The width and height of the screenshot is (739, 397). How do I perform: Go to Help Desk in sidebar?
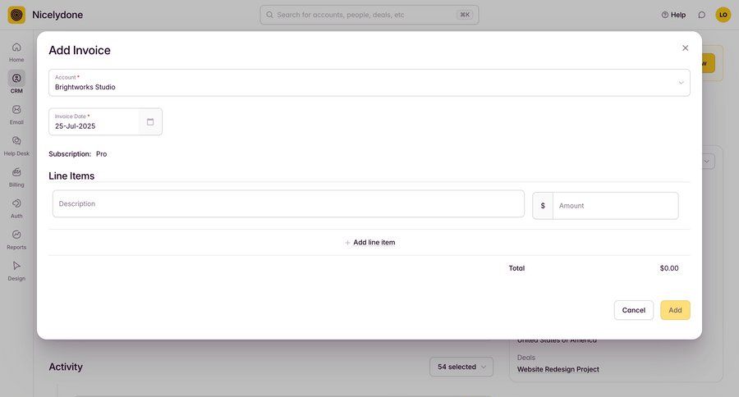tap(16, 141)
